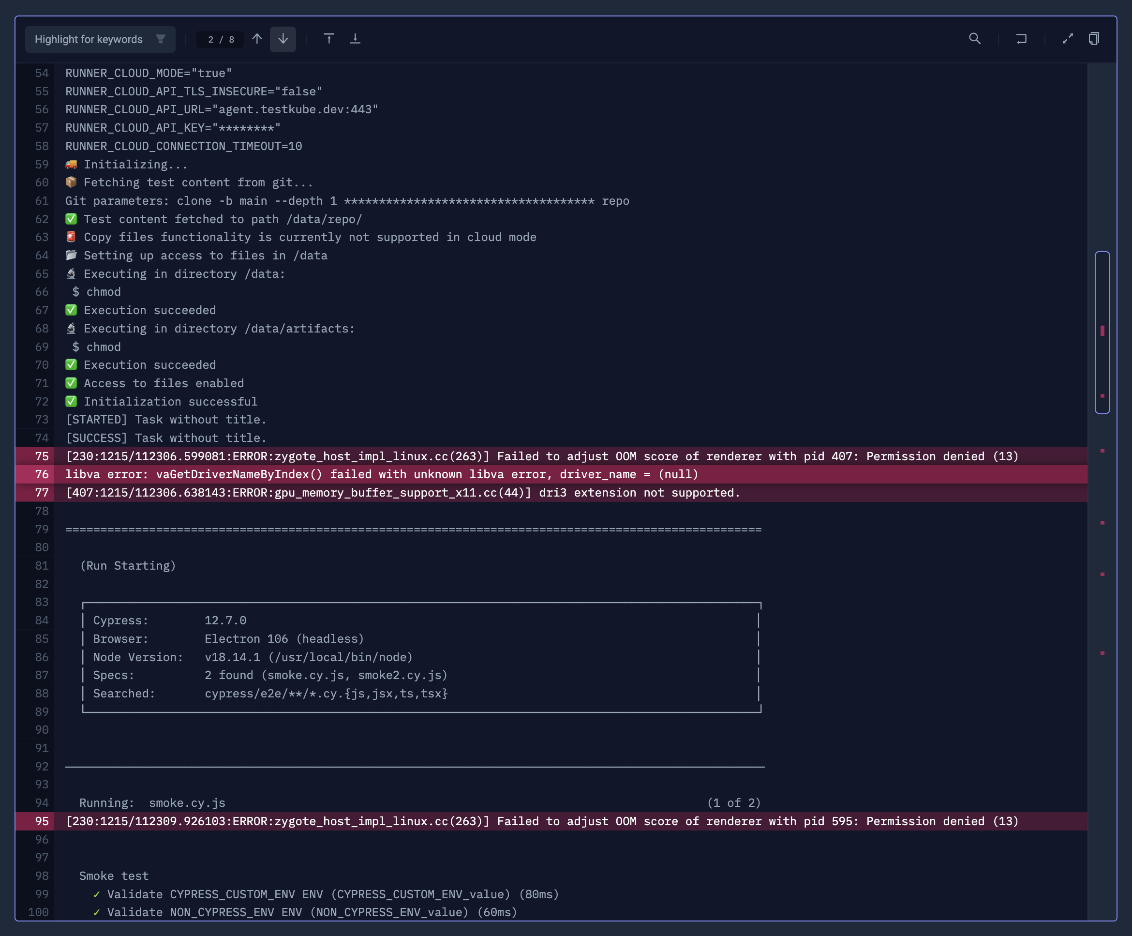Click the search icon in top-right toolbar
This screenshot has width=1132, height=936.
[974, 39]
